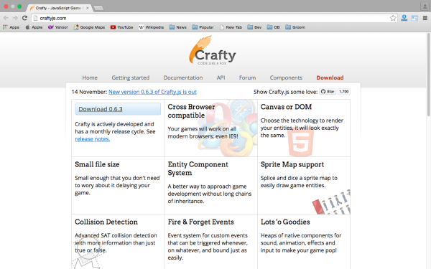The height and width of the screenshot is (269, 431).
Task: Click the Crafty fox logo
Action: pyautogui.click(x=213, y=50)
